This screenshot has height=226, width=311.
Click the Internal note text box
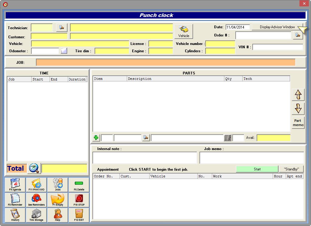pos(145,158)
